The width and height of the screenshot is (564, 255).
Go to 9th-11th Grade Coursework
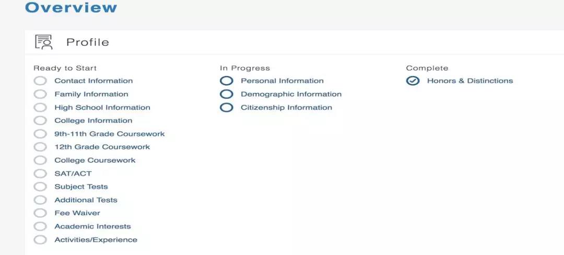click(x=109, y=134)
